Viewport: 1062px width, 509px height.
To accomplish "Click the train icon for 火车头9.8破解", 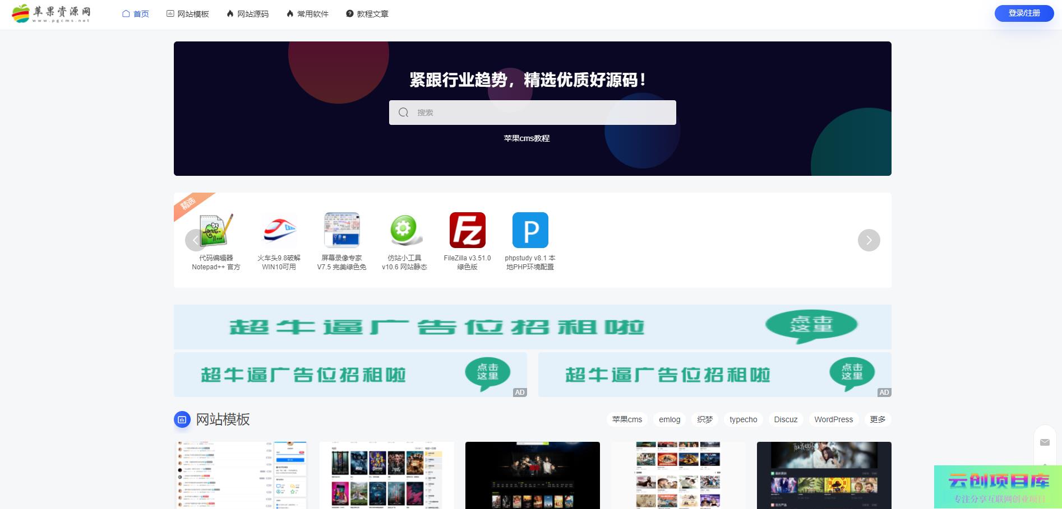I will click(x=279, y=230).
